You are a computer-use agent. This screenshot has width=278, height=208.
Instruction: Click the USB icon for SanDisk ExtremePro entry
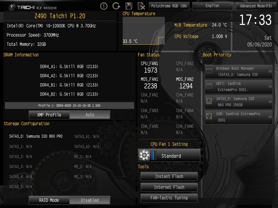[x=209, y=116]
